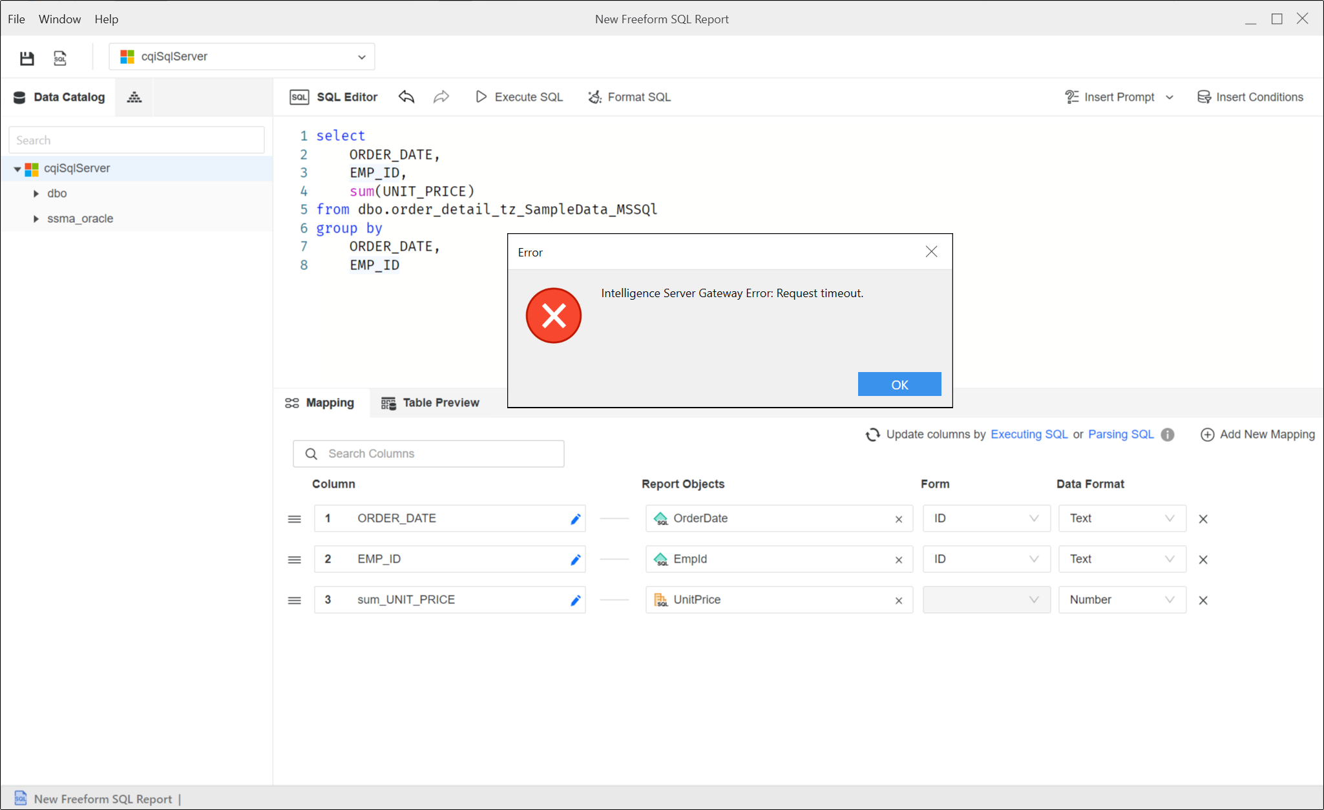Click the Executing SQL link
This screenshot has width=1324, height=810.
(1029, 435)
